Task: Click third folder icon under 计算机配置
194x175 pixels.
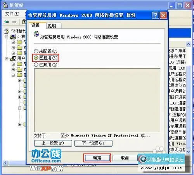Action: coord(20,53)
